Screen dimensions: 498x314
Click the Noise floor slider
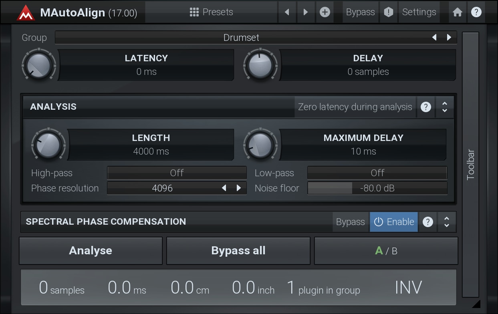coord(377,188)
